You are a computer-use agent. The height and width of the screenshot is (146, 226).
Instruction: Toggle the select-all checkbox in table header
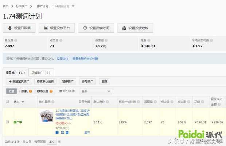[7, 101]
